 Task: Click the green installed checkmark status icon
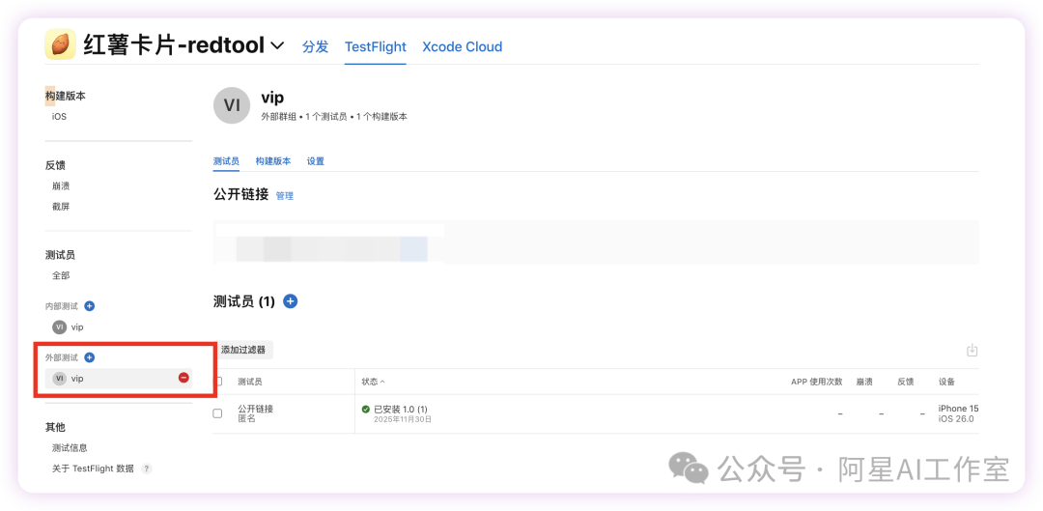(x=366, y=409)
